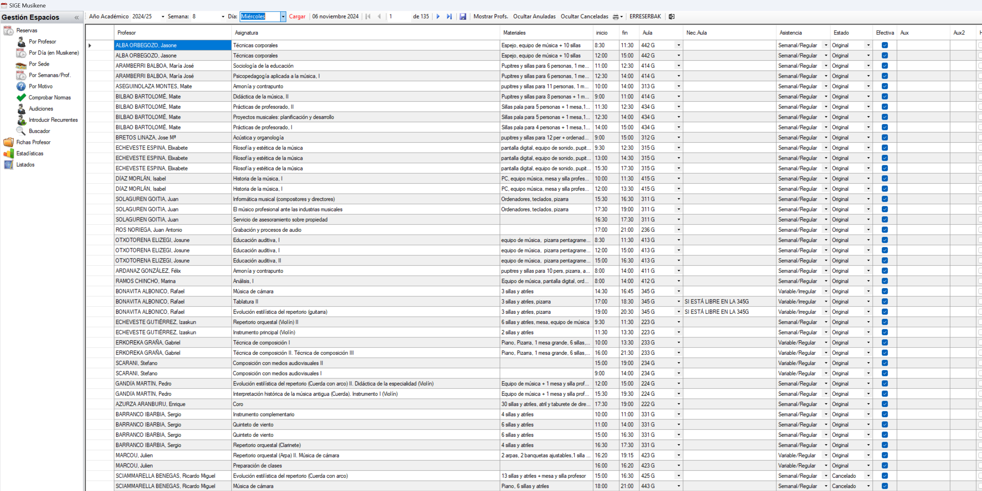
Task: Toggle Efectiva checkbox for Acústica y organología row
Action: pyautogui.click(x=884, y=137)
